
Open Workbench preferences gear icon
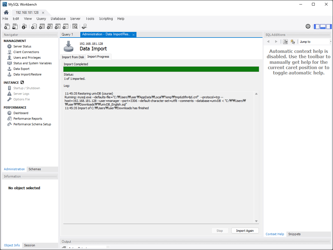308,26
